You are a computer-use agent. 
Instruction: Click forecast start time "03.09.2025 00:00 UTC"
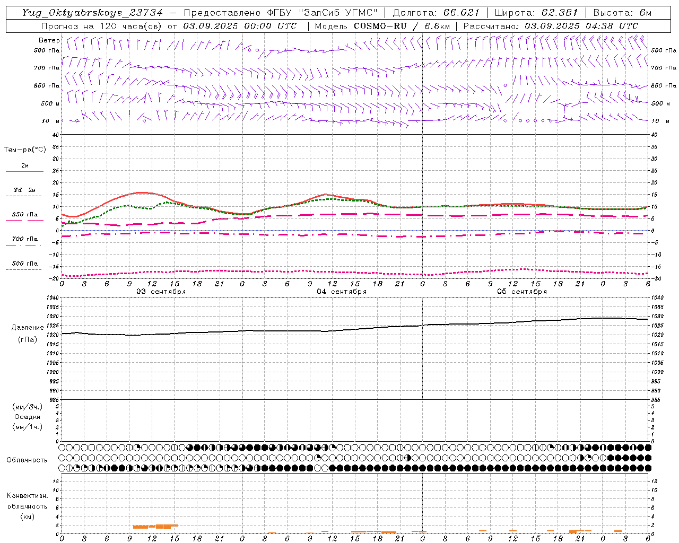[x=240, y=26]
